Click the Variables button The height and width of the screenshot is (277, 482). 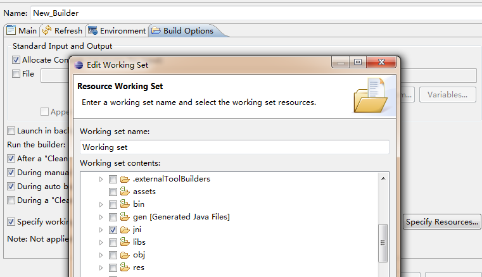[x=447, y=95]
